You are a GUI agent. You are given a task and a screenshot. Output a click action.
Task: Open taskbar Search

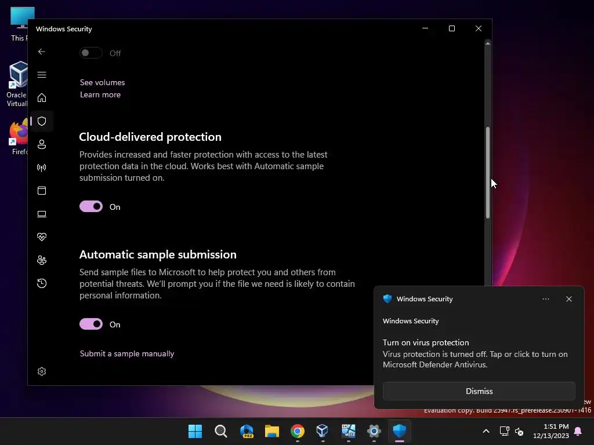pyautogui.click(x=221, y=431)
